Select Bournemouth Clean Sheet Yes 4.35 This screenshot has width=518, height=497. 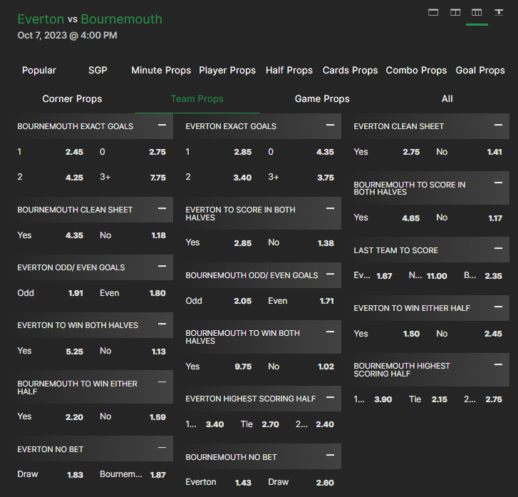(50, 235)
